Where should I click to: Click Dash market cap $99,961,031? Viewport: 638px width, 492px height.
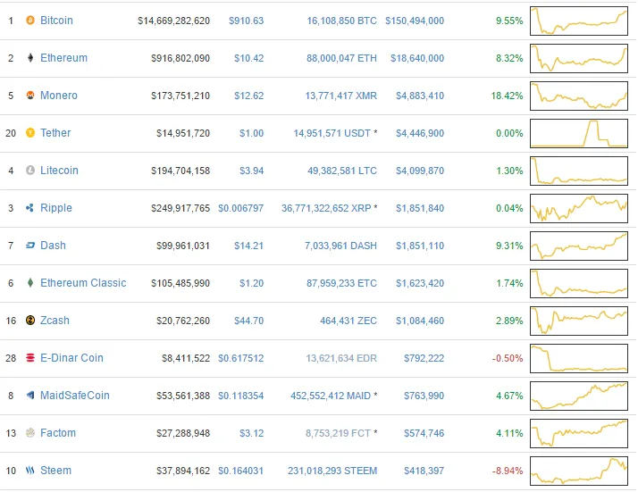point(183,246)
